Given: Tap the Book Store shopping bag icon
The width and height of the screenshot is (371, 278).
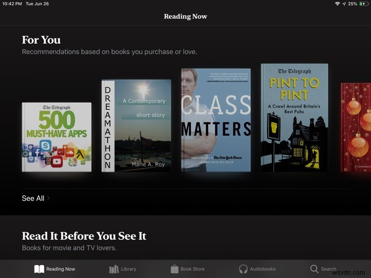Looking at the screenshot, I should [174, 269].
